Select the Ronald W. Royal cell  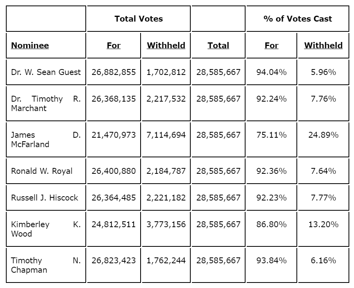(x=42, y=171)
